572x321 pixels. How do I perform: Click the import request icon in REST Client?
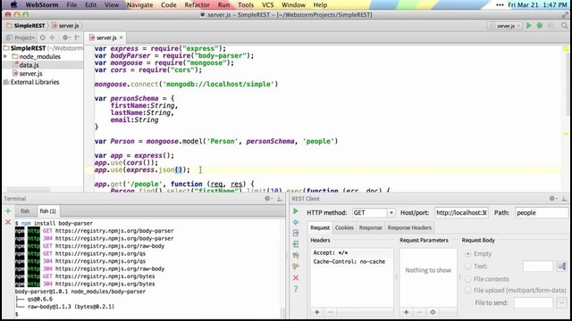296,244
